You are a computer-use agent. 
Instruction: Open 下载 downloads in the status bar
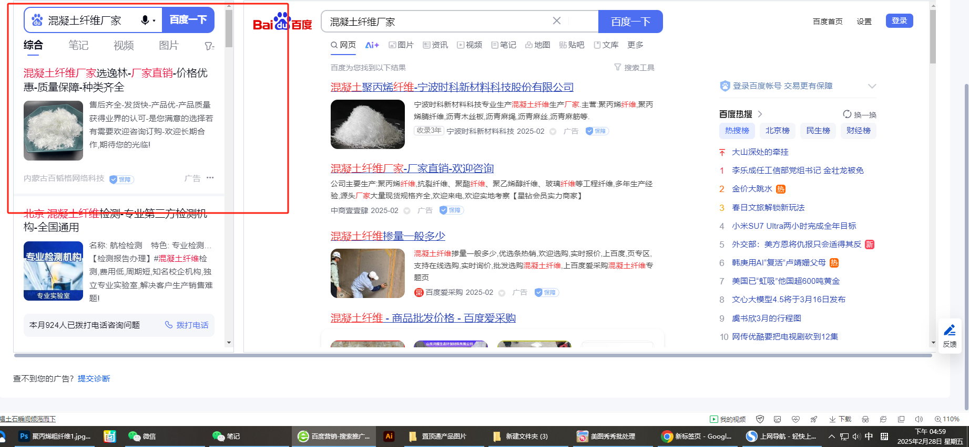[840, 419]
